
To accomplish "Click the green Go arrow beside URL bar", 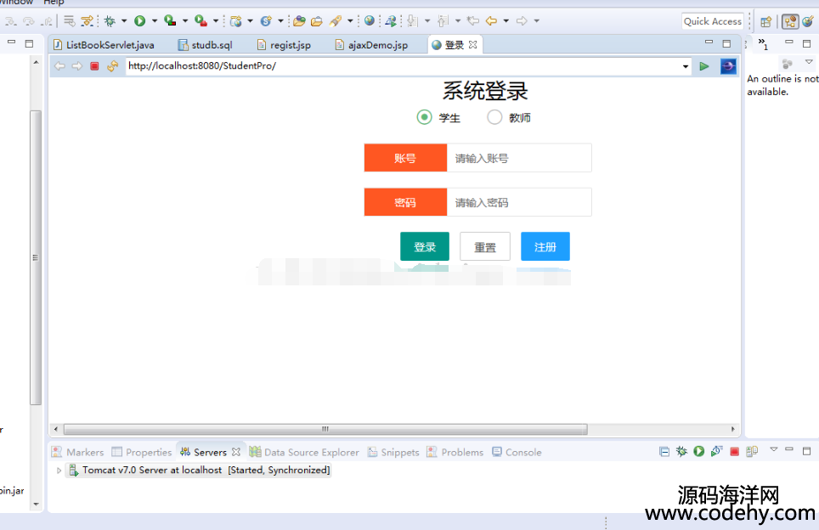I will [704, 66].
